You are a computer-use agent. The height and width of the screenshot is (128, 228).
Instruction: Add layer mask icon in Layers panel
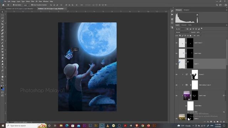pyautogui.click(x=211, y=122)
